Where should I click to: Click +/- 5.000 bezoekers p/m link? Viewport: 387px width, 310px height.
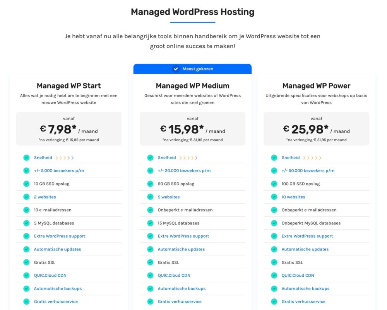[x=59, y=170]
